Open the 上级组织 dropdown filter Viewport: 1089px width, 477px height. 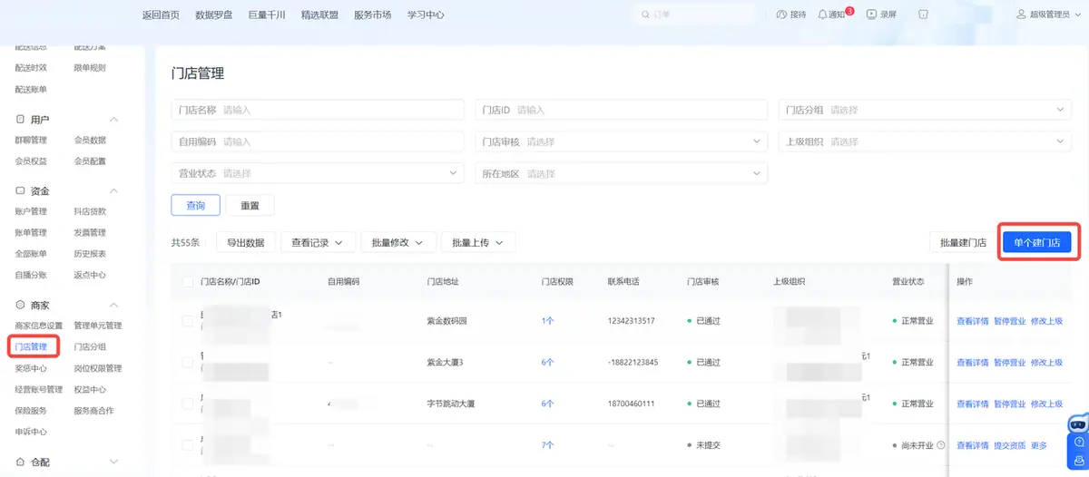click(925, 141)
